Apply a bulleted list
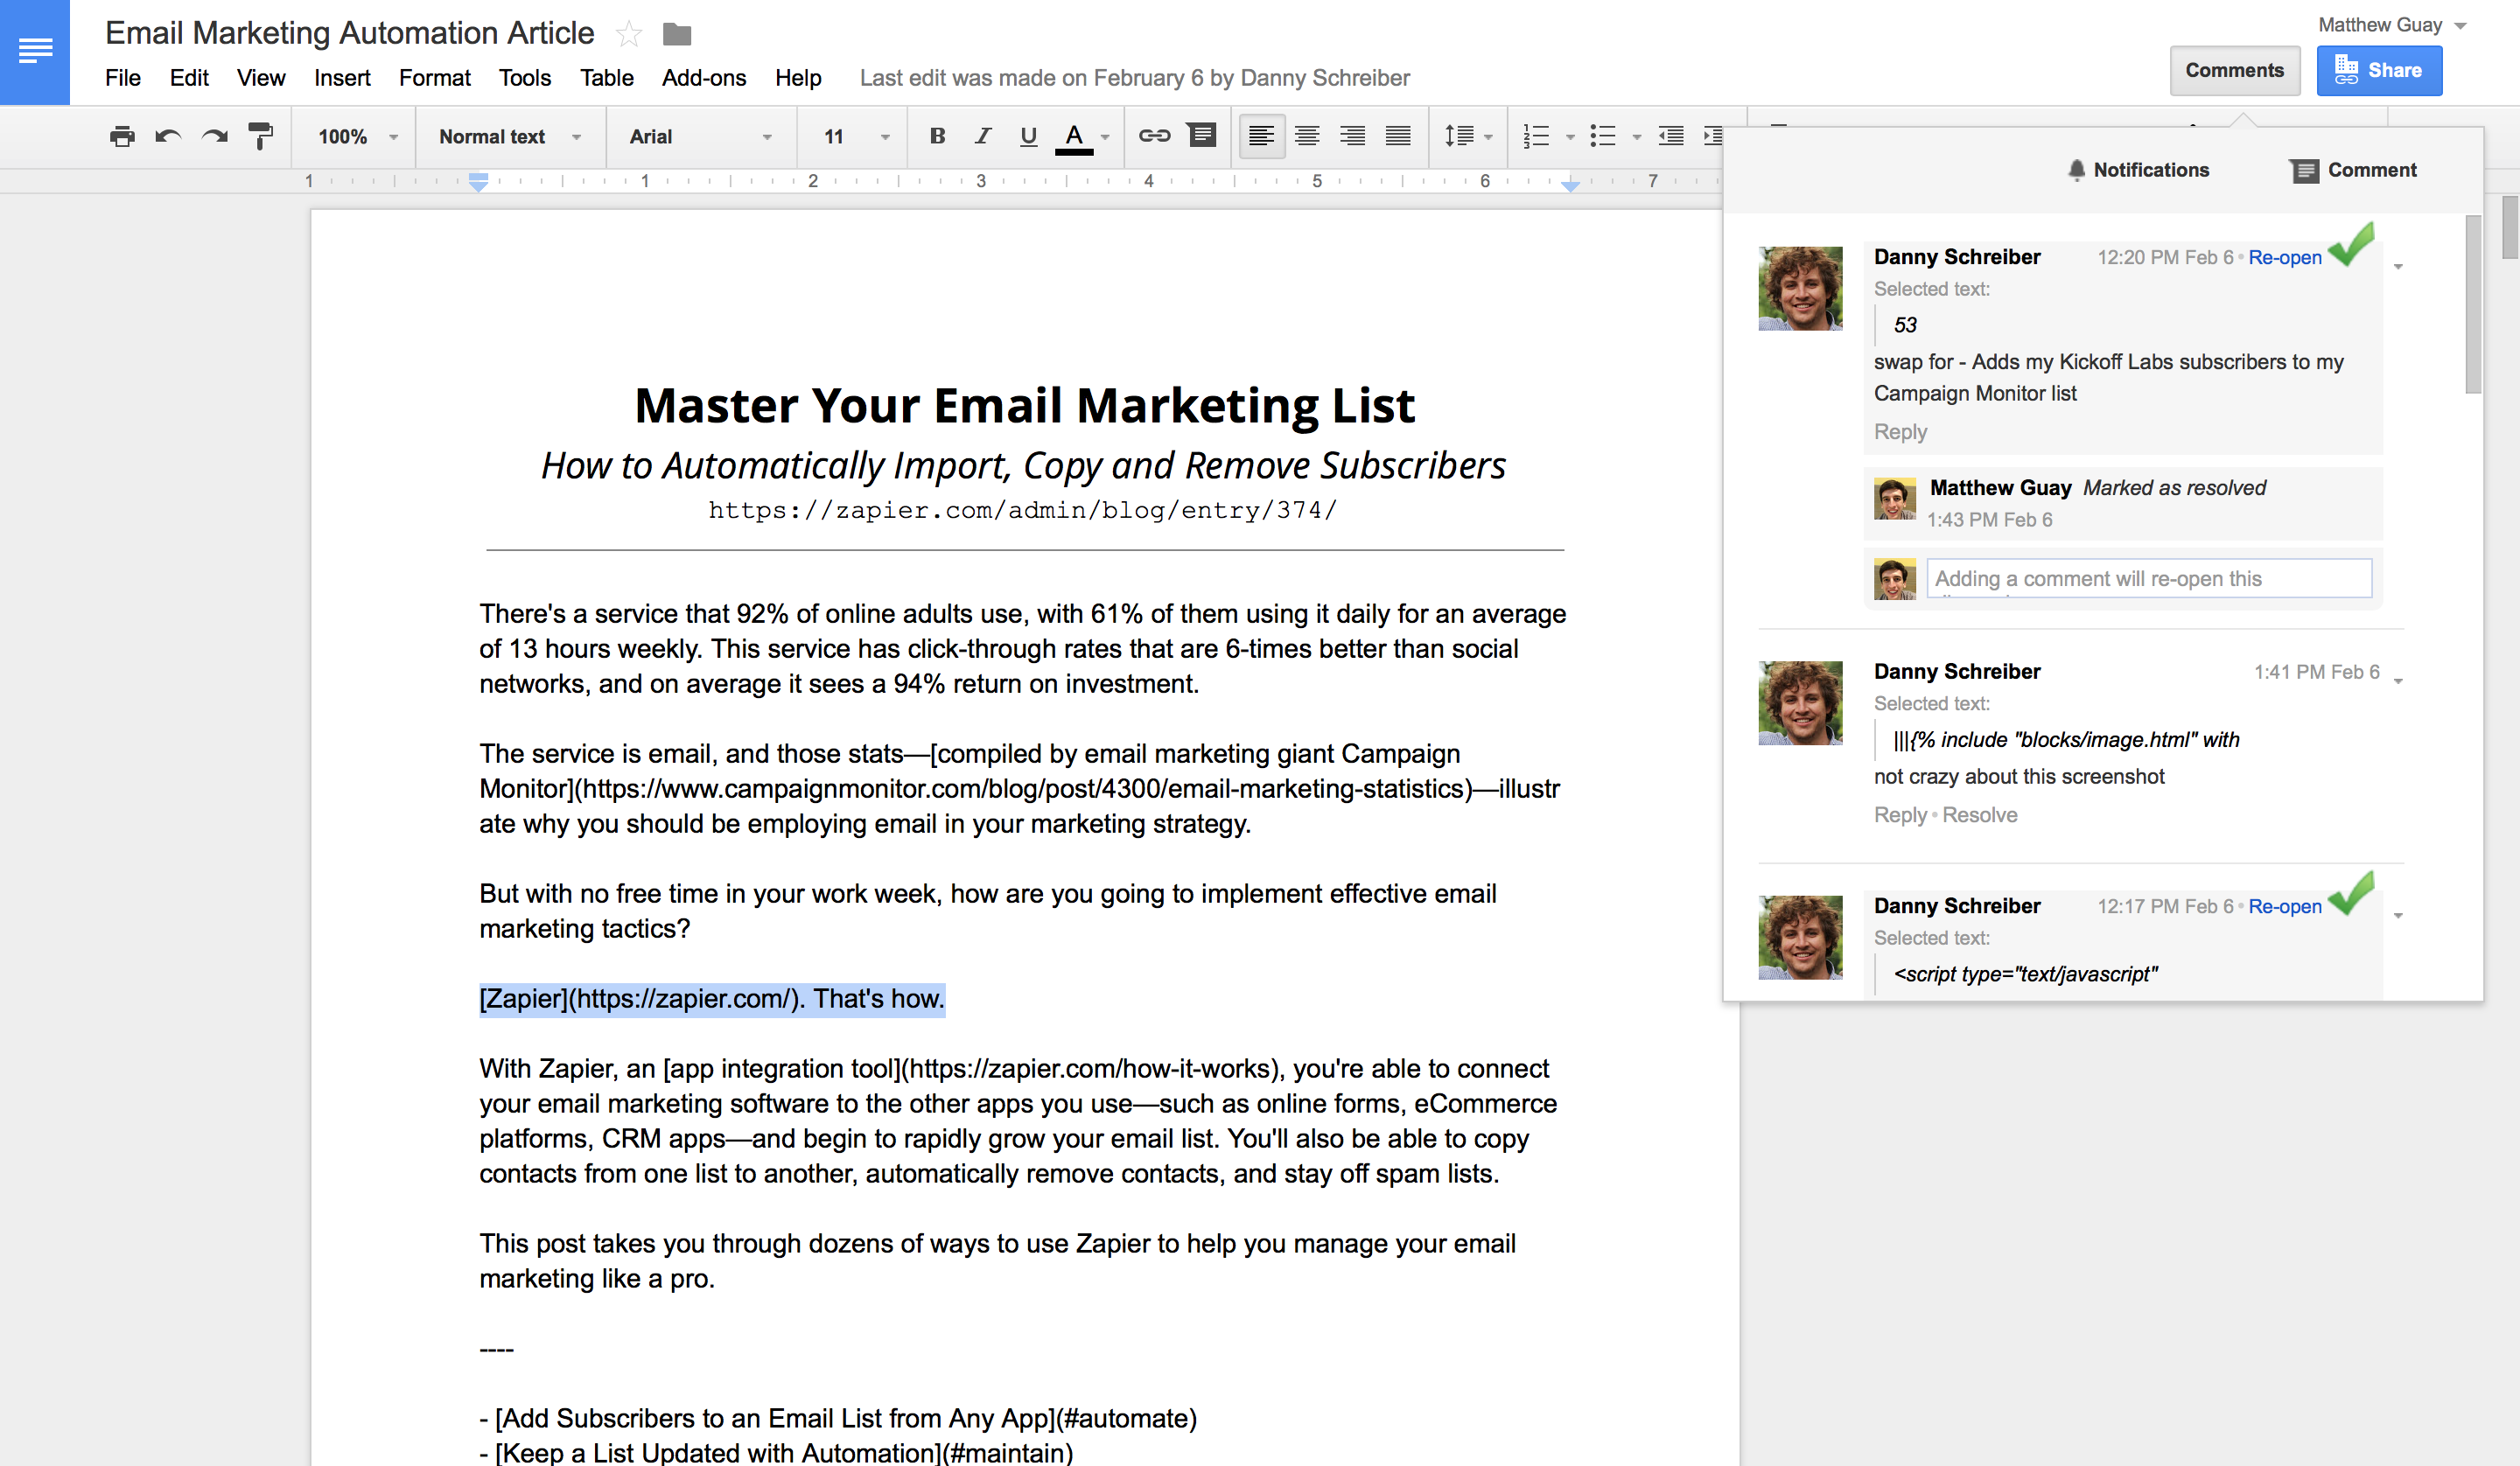Viewport: 2520px width, 1466px height. pyautogui.click(x=1602, y=136)
